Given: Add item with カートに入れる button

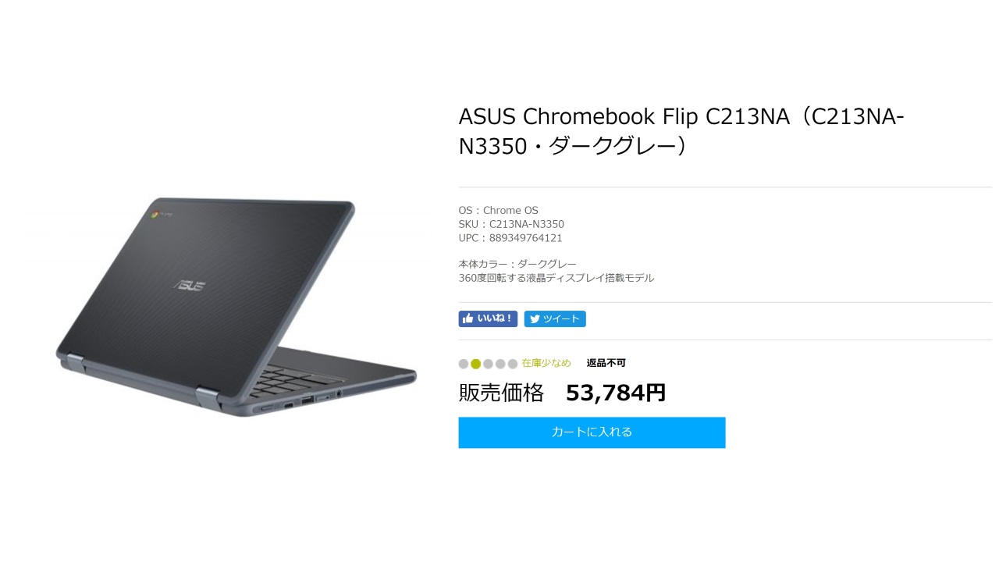Looking at the screenshot, I should point(592,432).
